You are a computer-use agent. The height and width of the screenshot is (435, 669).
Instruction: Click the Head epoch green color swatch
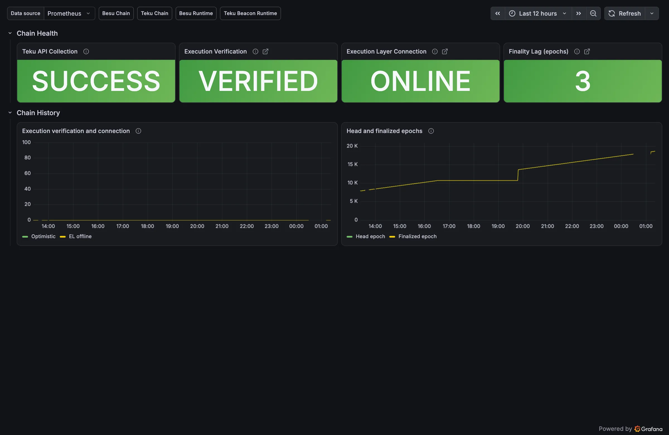point(350,237)
